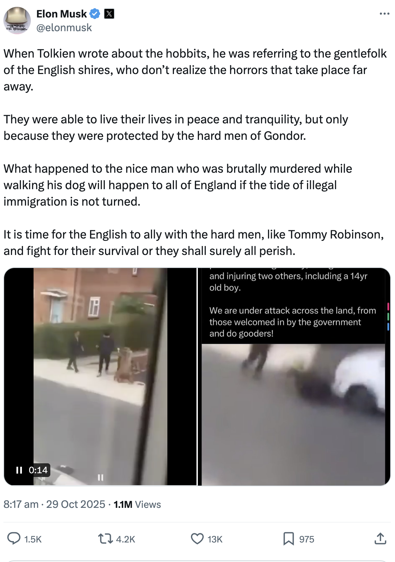Image resolution: width=395 pixels, height=562 pixels.
Task: Click the 1.1M Views count
Action: [x=137, y=504]
